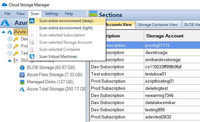
Task: Choose Scan entire environment (deep)
Action: [67, 21]
